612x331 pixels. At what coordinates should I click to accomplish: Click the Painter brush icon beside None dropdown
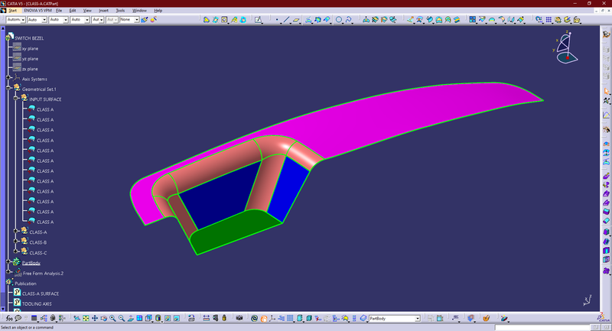(145, 20)
